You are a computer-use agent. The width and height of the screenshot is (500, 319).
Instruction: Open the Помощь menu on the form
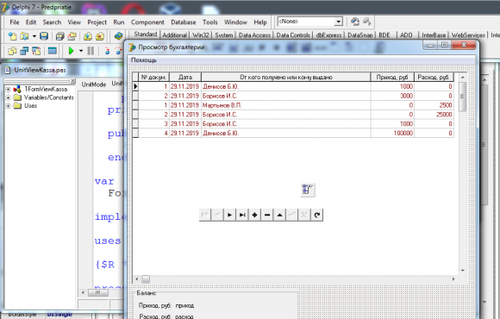(143, 60)
